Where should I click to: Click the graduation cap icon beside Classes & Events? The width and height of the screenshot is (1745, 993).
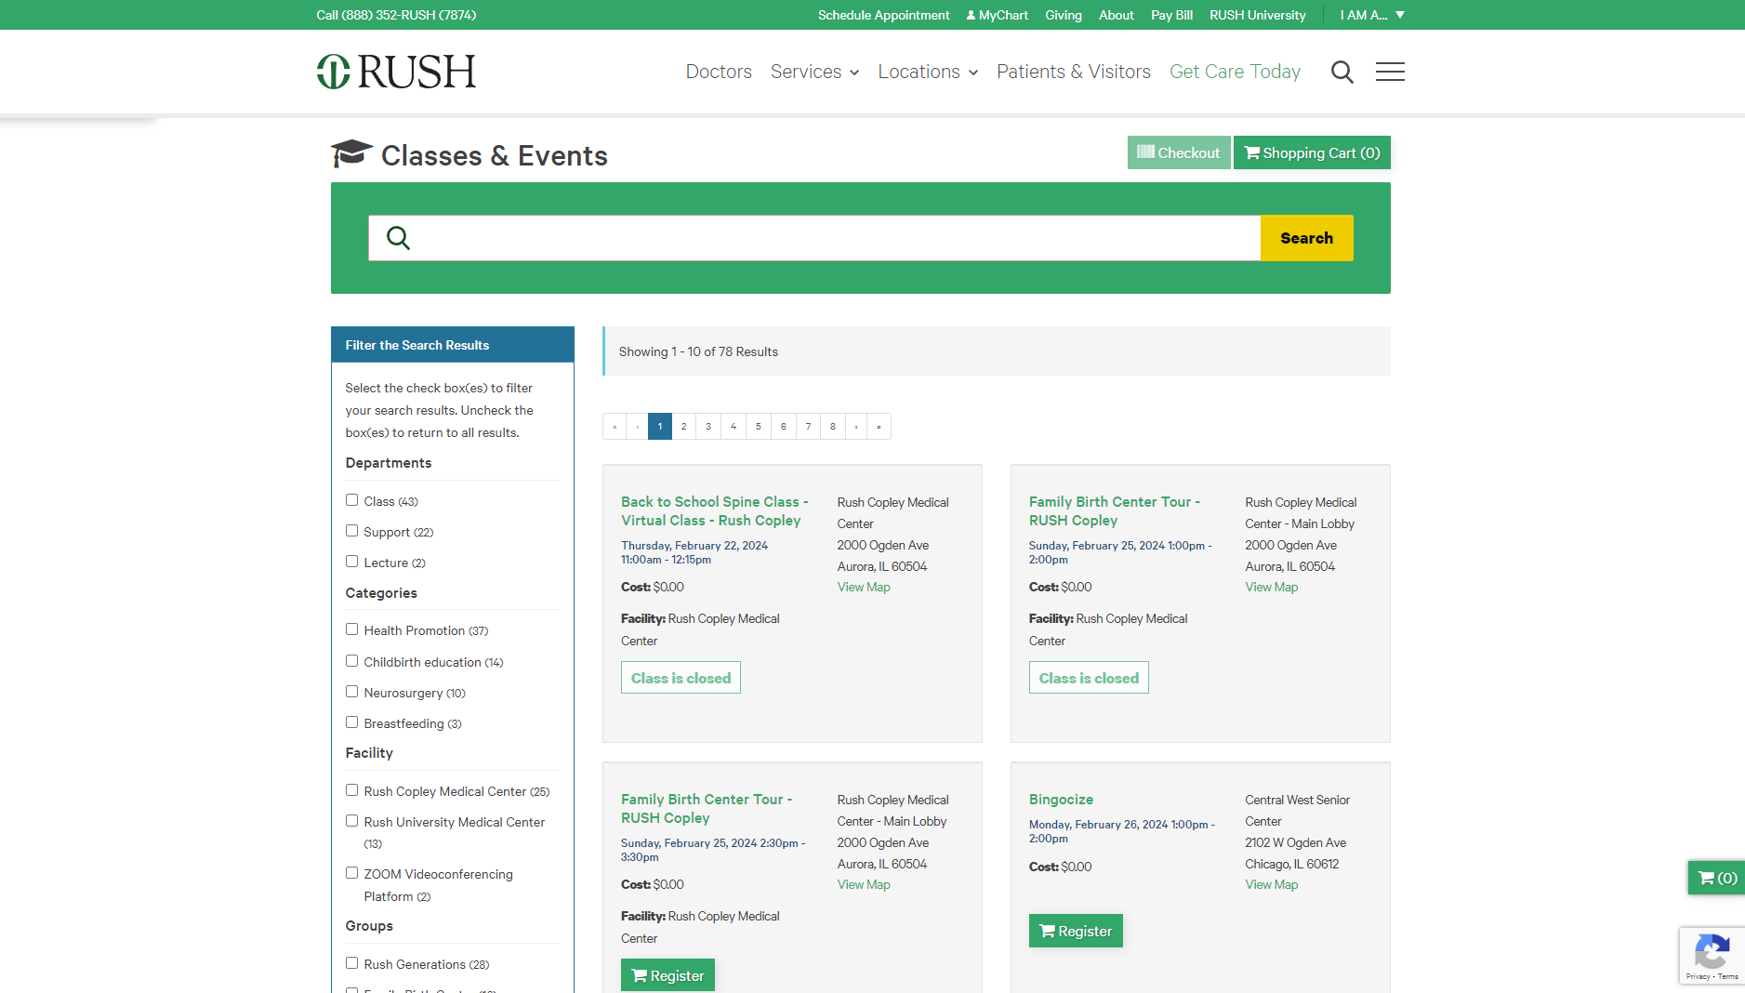tap(351, 153)
